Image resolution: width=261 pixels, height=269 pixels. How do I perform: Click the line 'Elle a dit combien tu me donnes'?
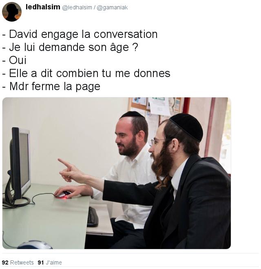tap(86, 73)
